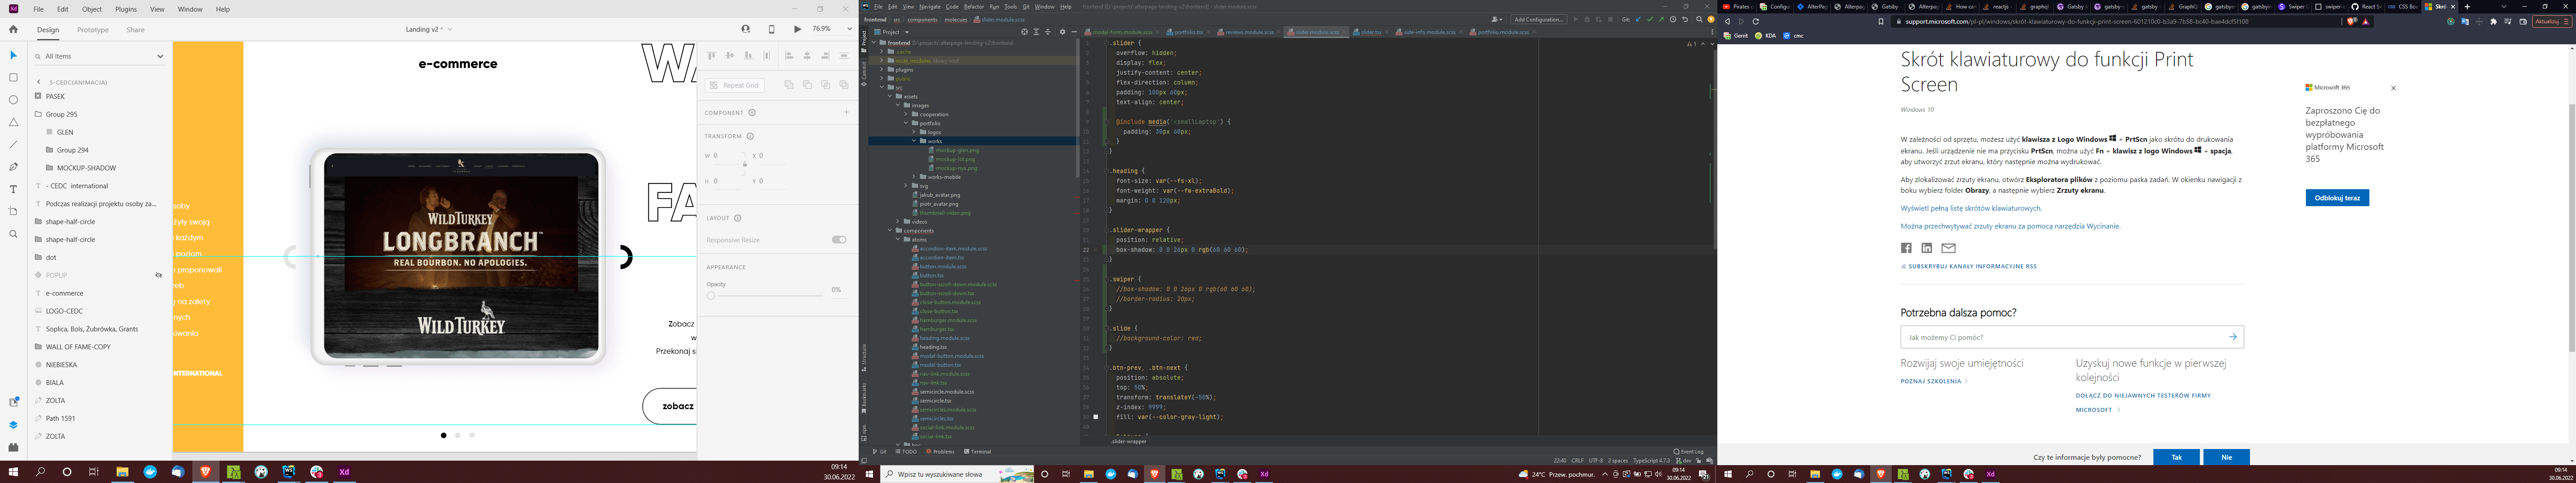Select the Pen tool in Adobe XD
Viewport: 2576px width, 483px height.
pyautogui.click(x=13, y=167)
